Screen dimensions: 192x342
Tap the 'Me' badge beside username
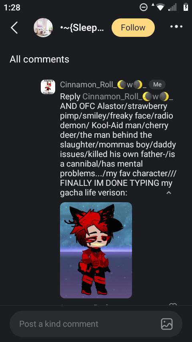(x=157, y=84)
